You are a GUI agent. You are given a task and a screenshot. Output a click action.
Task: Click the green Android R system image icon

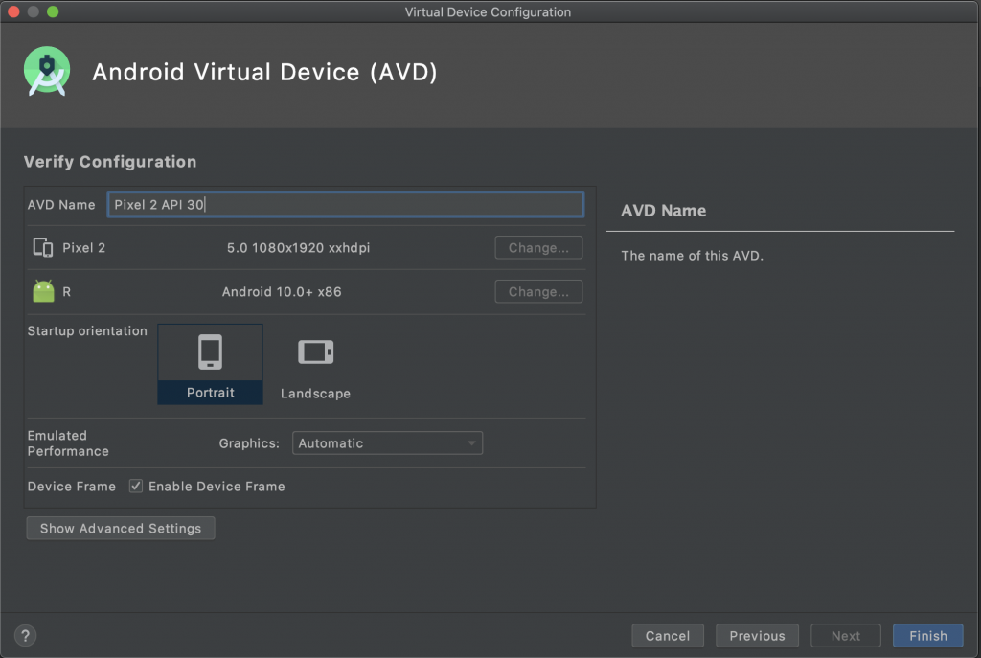click(43, 291)
